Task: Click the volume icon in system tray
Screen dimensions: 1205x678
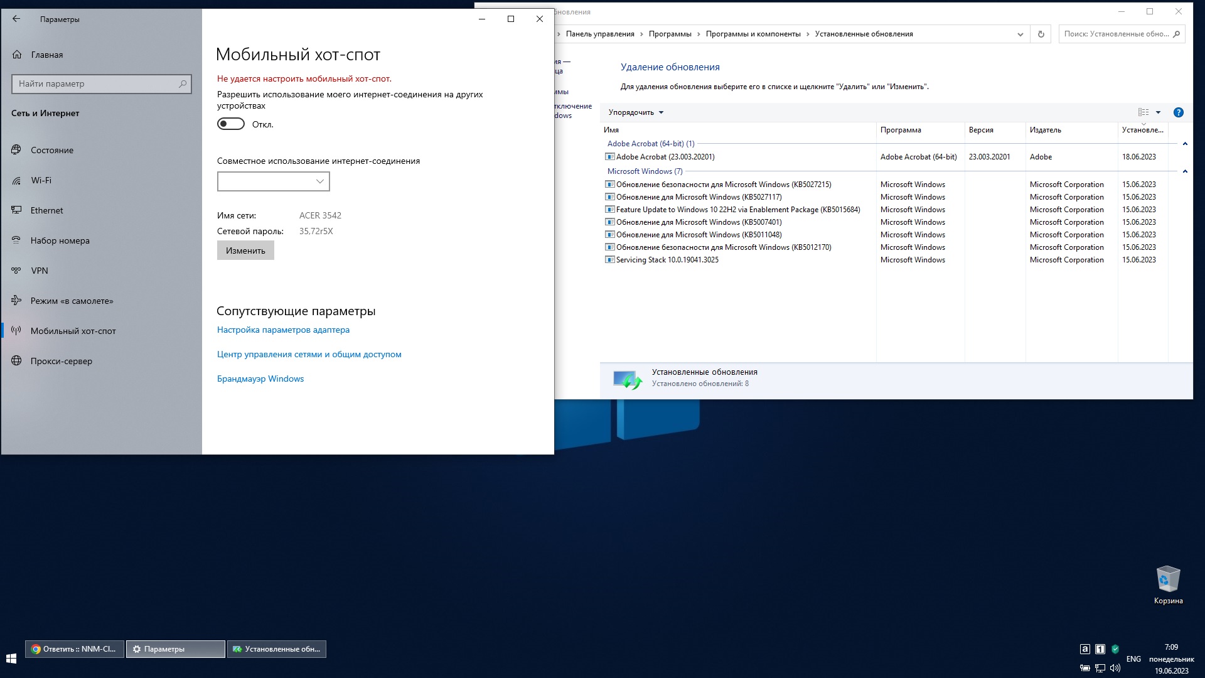Action: [x=1115, y=668]
